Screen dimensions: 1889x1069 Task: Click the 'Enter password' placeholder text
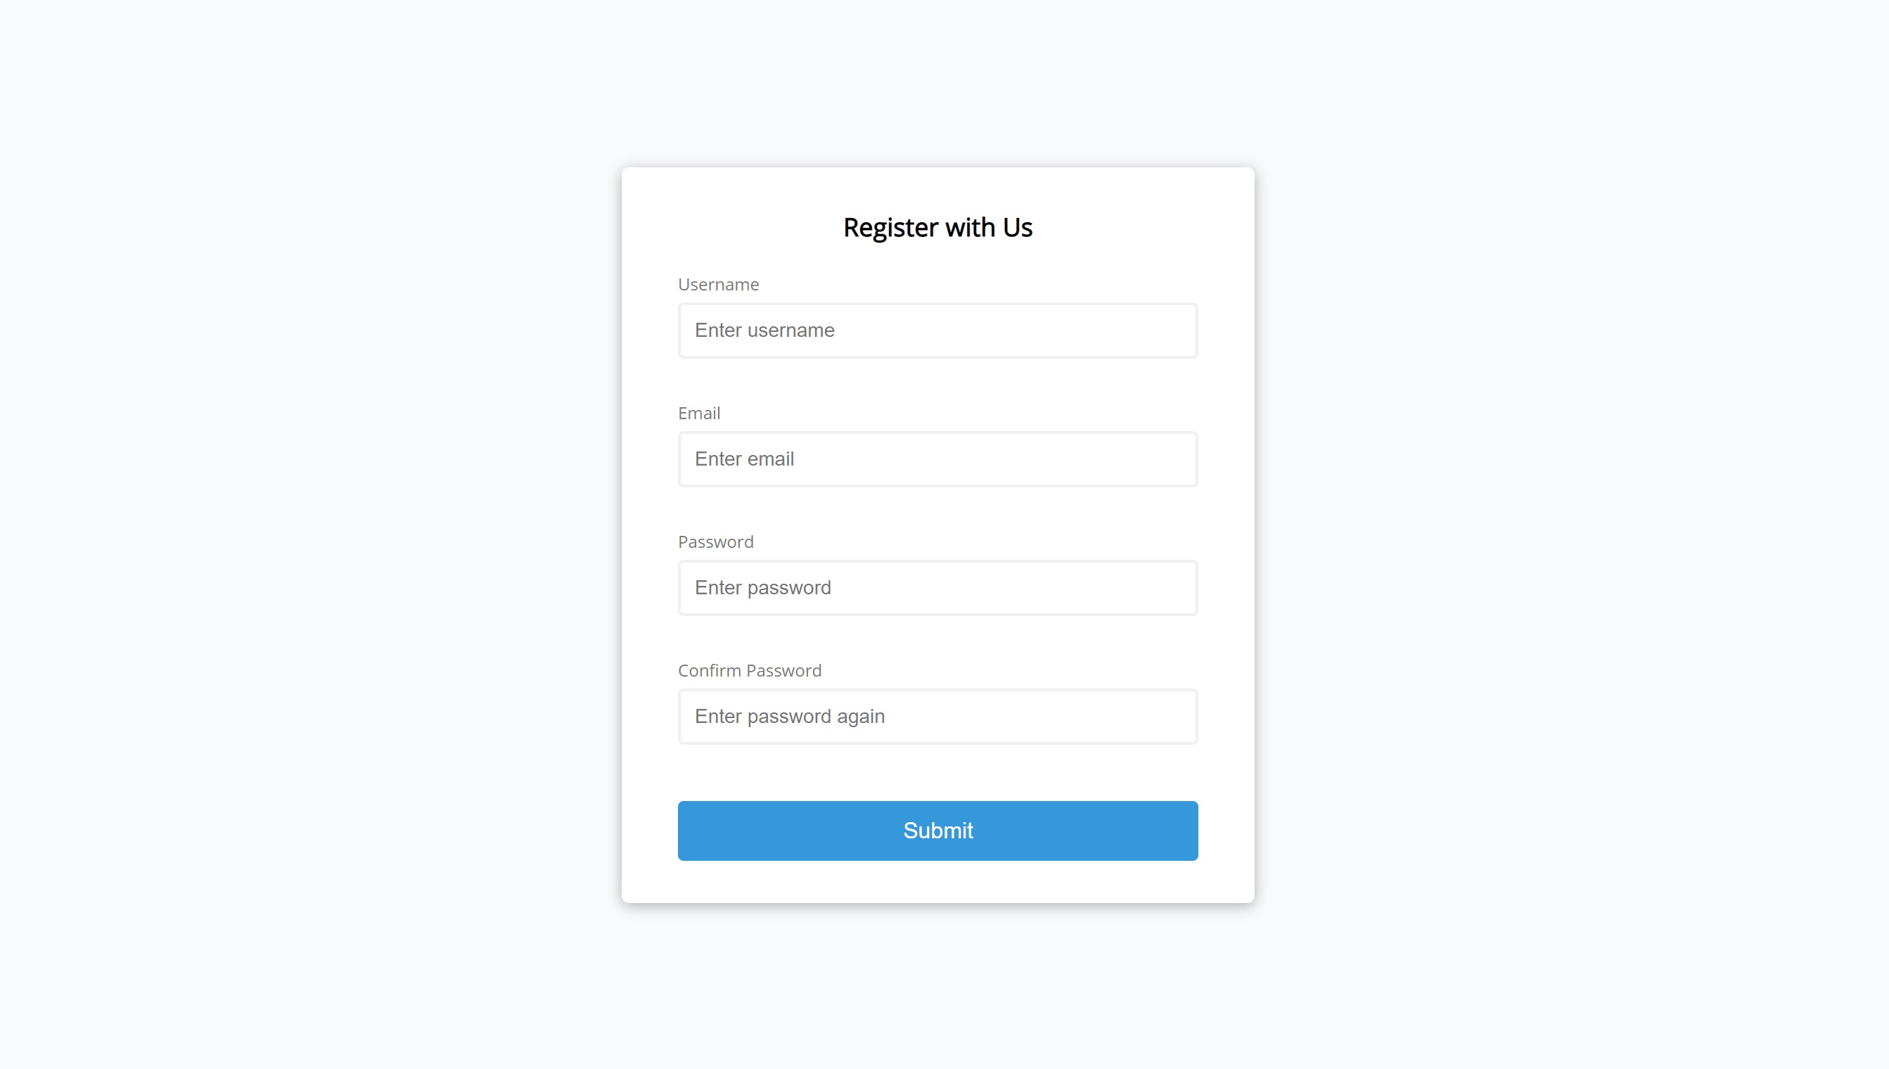pyautogui.click(x=763, y=588)
